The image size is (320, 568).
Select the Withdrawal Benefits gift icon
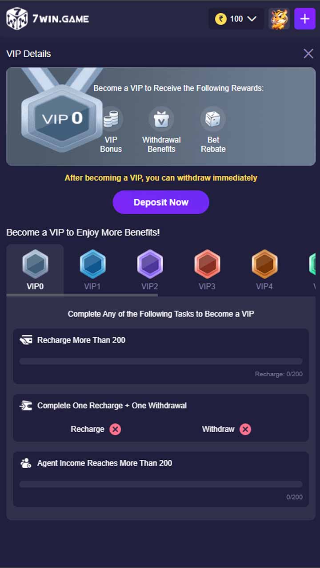point(161,119)
